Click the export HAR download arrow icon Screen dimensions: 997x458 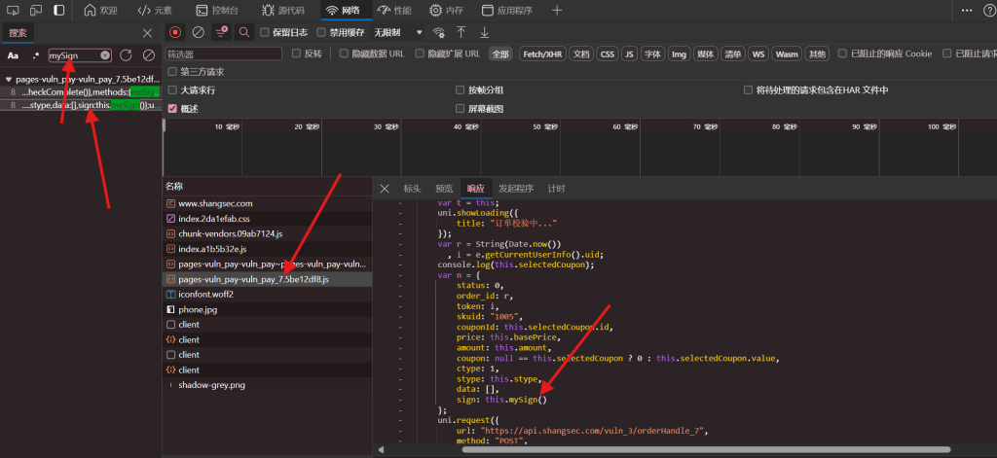click(x=484, y=32)
